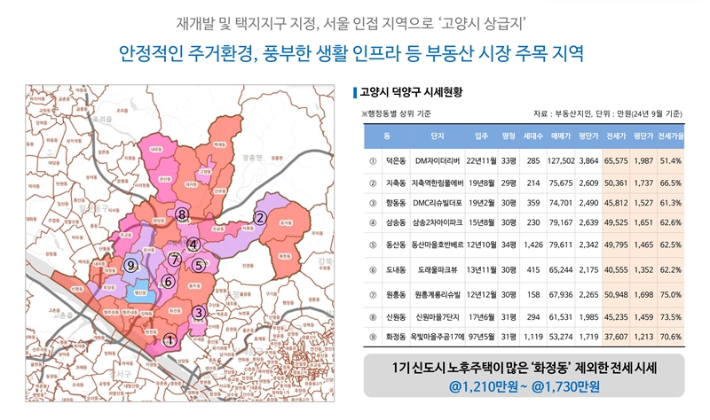Select circled number ④ on the map

[x=193, y=244]
